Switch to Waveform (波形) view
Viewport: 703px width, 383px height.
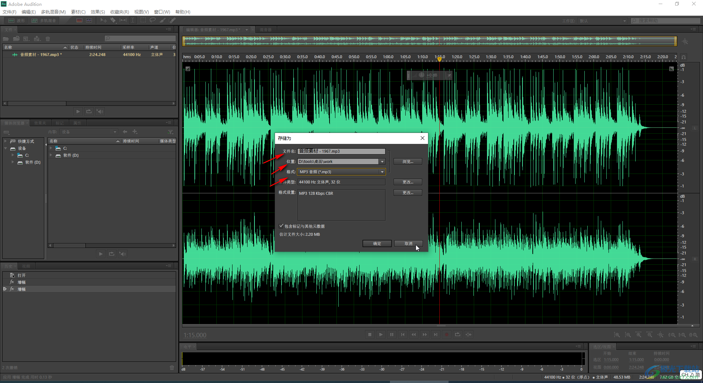[16, 21]
